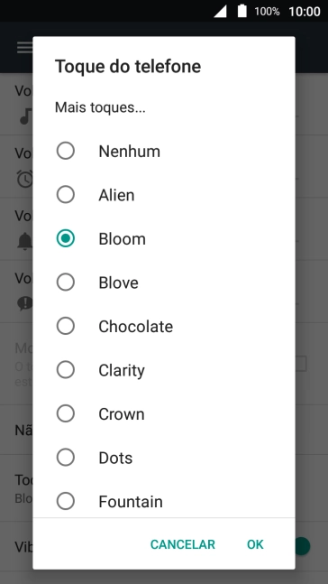Select the Chocolate ringtone radio button

point(66,326)
